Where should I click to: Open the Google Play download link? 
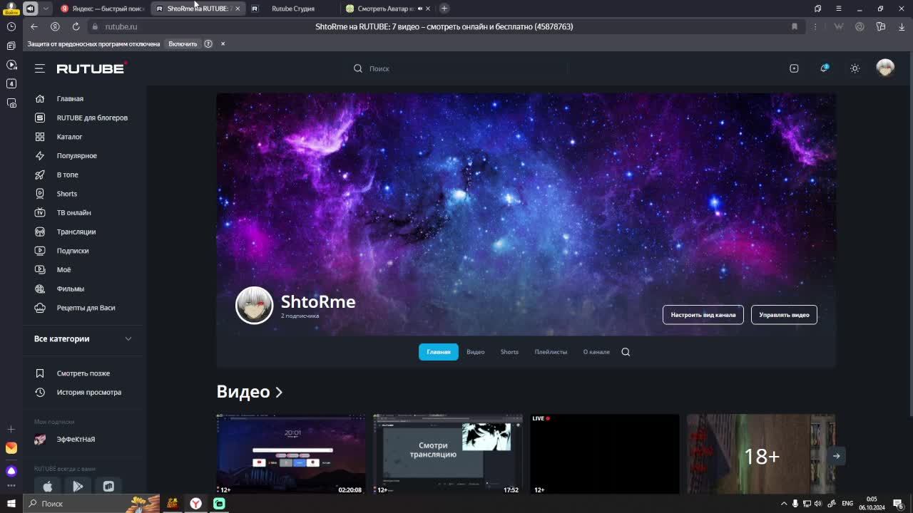(78, 486)
